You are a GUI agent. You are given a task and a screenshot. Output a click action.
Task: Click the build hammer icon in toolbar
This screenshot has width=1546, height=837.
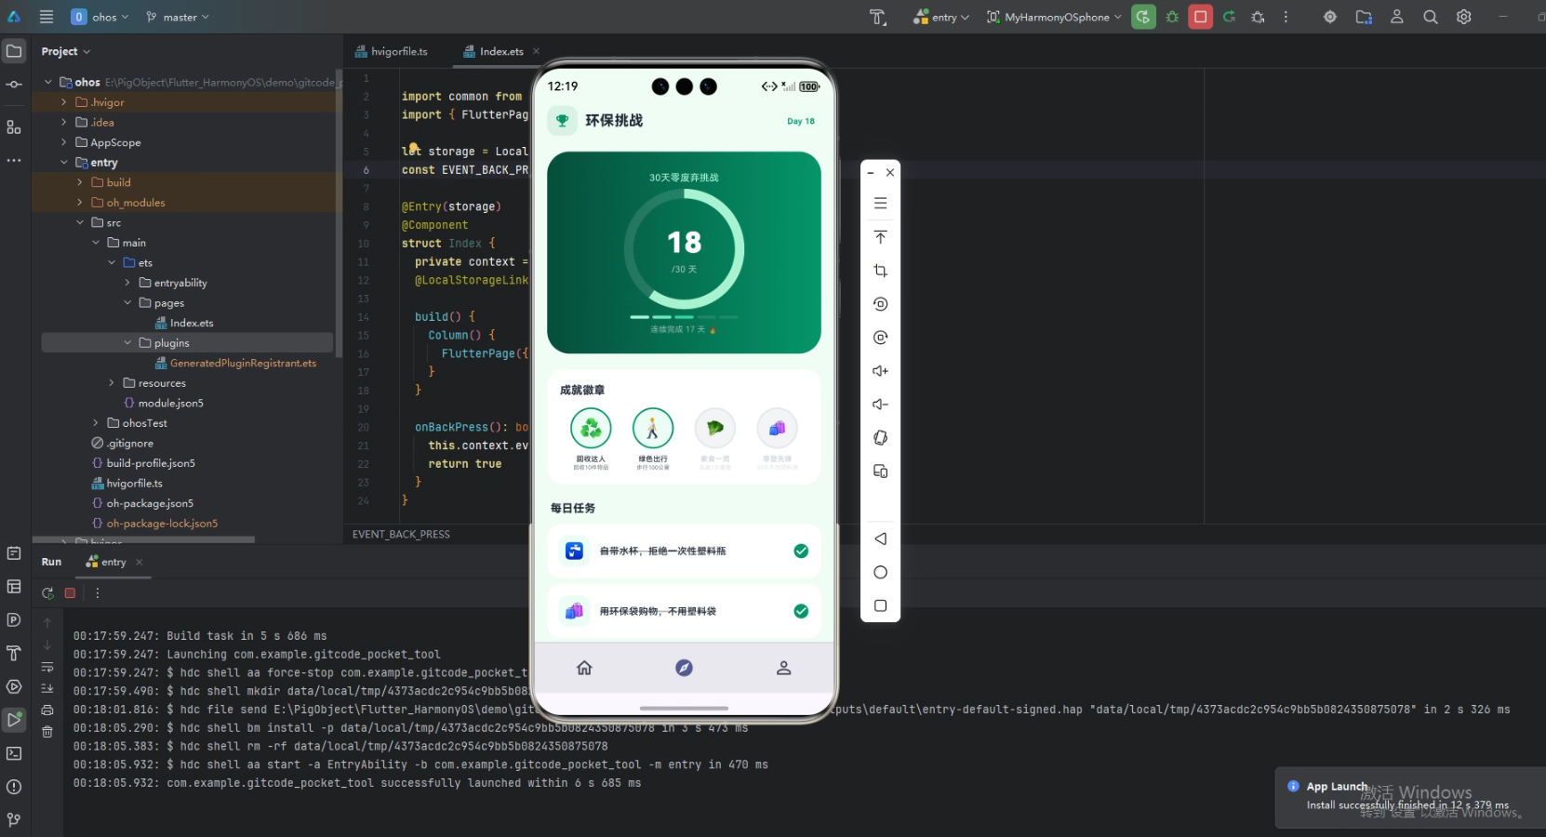878,17
